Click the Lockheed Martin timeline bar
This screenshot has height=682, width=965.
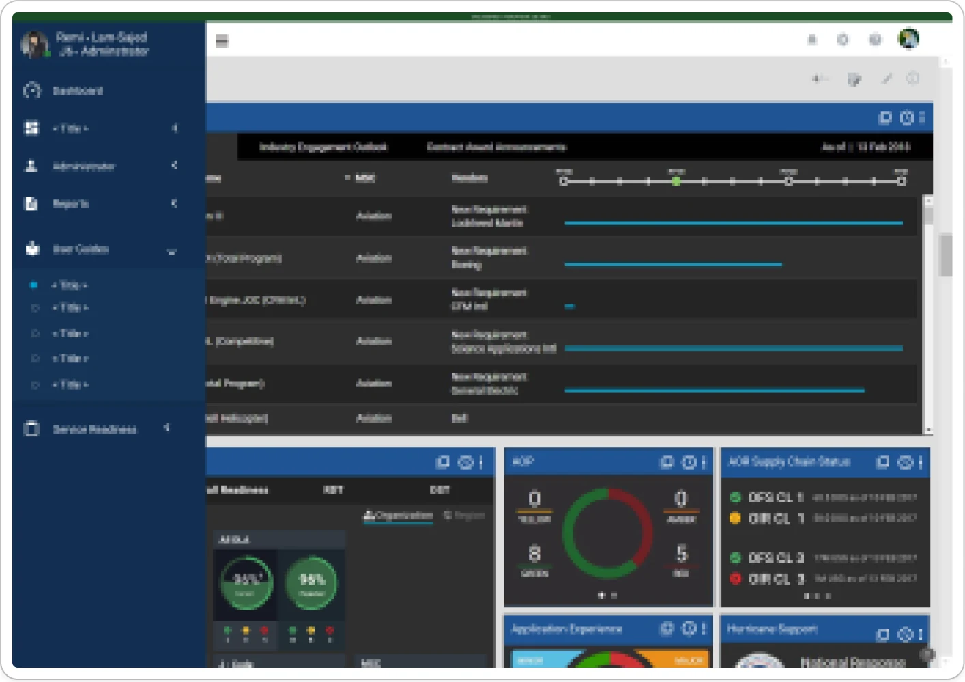734,223
